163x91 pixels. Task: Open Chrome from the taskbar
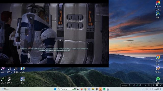coord(86,89)
